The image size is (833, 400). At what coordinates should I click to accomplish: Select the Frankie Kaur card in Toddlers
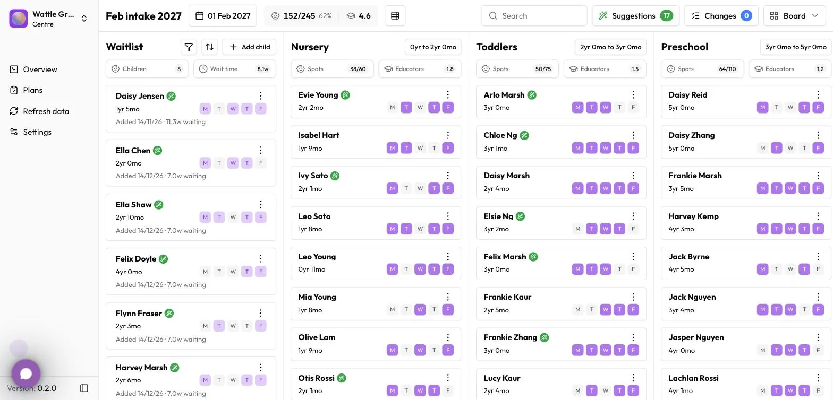click(x=561, y=303)
